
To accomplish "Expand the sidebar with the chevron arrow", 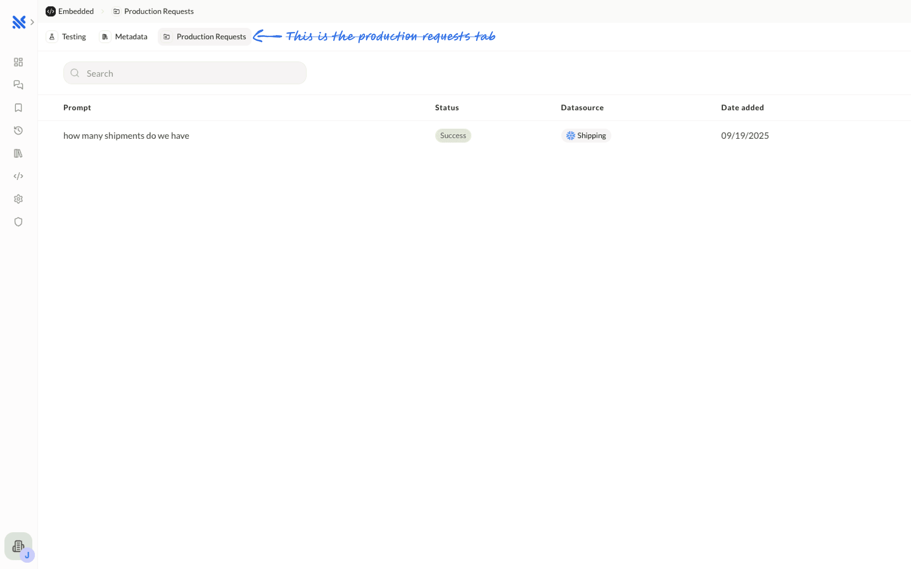I will click(32, 22).
